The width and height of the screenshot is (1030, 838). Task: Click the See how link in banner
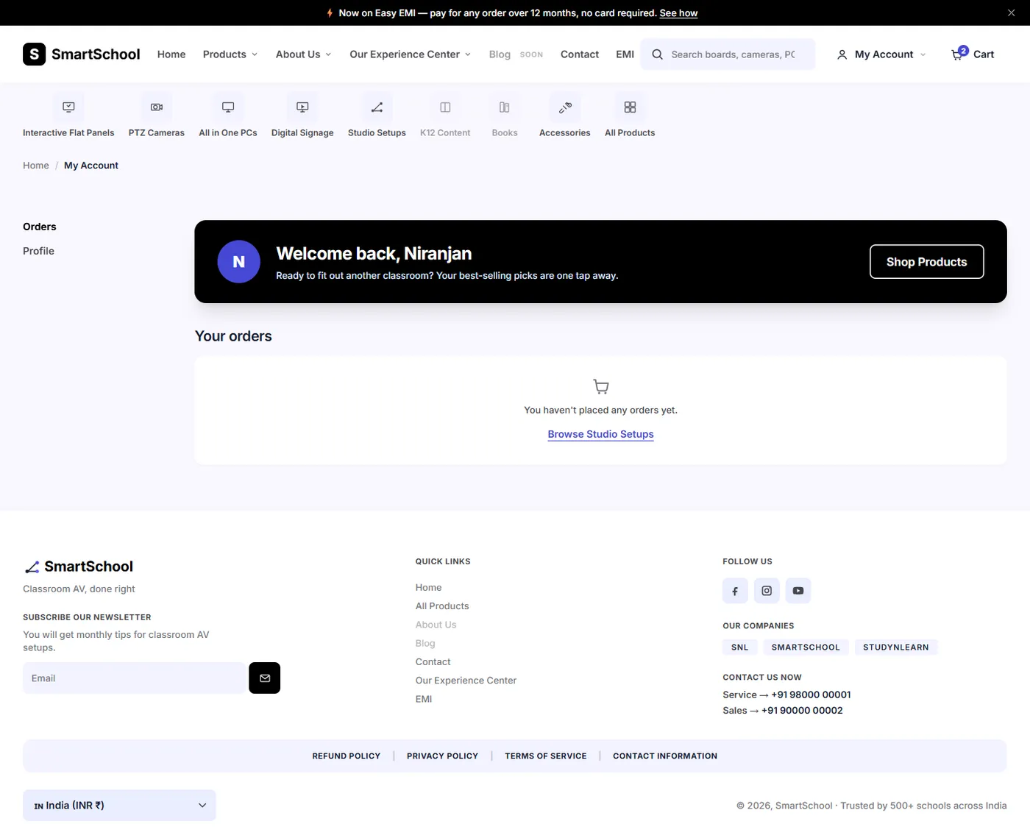pyautogui.click(x=678, y=13)
